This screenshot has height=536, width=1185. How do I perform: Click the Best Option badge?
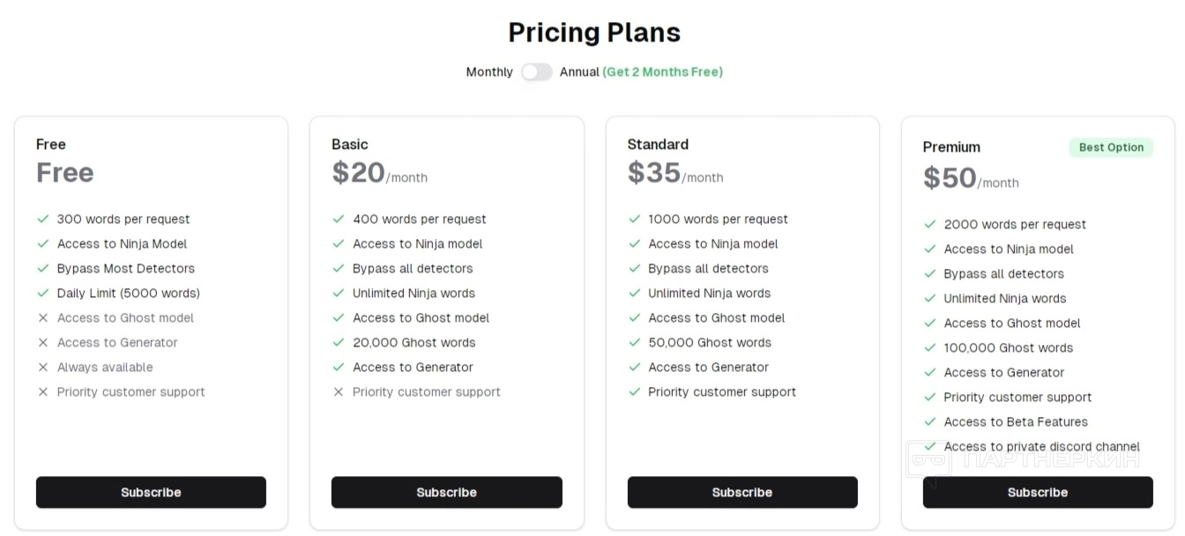pos(1111,147)
